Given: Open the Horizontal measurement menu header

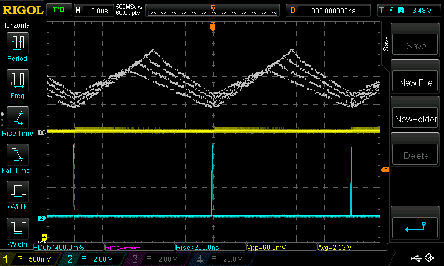Looking at the screenshot, I should pyautogui.click(x=17, y=25).
